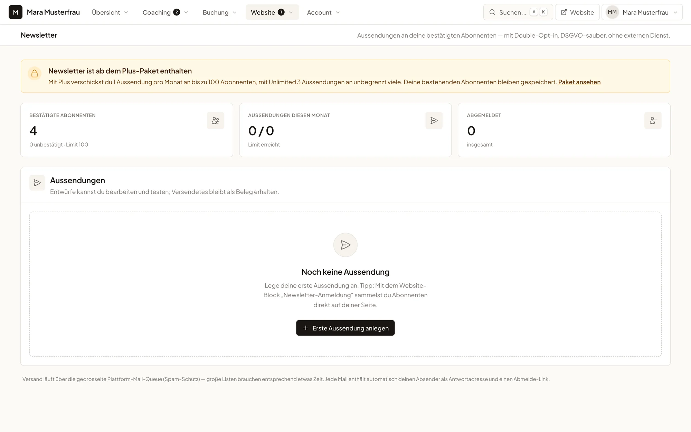This screenshot has height=432, width=691.
Task: Click the Abgemeldet label
Action: click(x=484, y=115)
